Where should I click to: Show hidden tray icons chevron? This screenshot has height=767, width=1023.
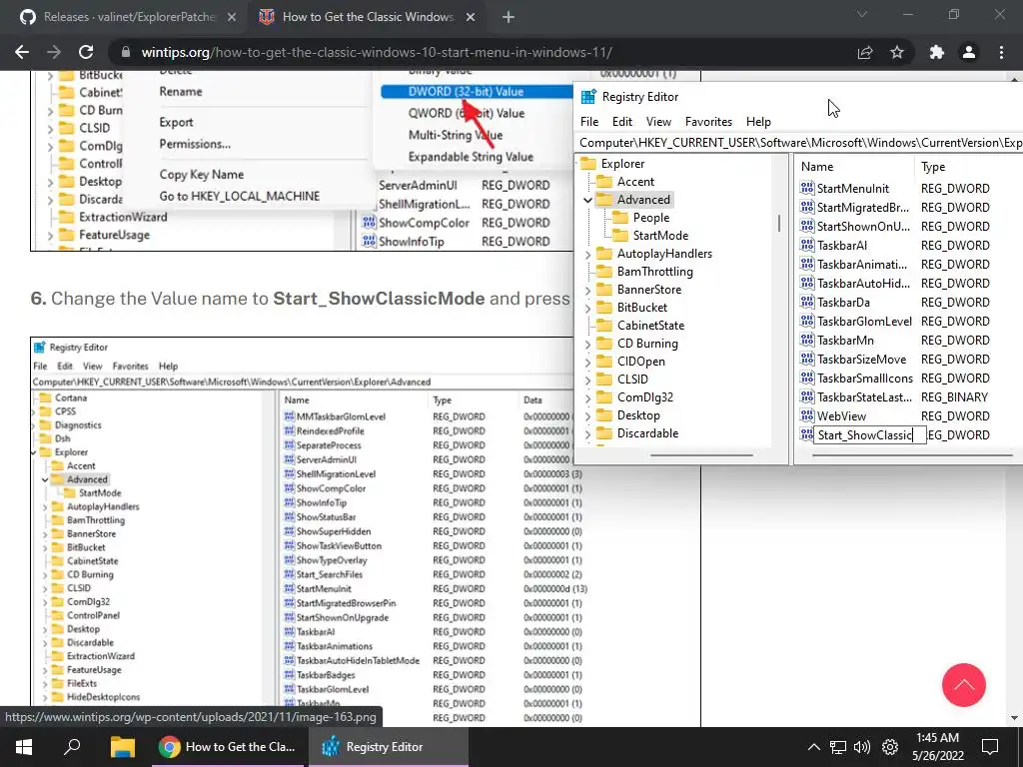pyautogui.click(x=813, y=747)
